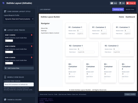Click the Navigator heading in preview
This screenshot has width=138, height=103.
(x=45, y=23)
